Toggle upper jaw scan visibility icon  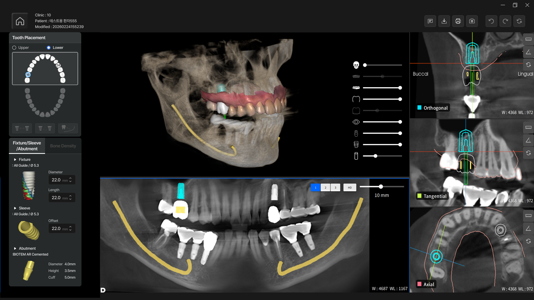point(356,76)
